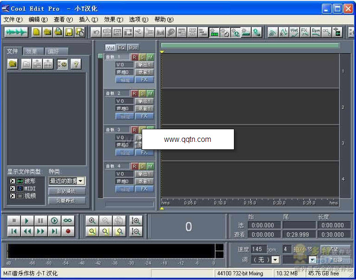Toggle the 视频 file type checkbox
356x280 pixels.
pyautogui.click(x=13, y=196)
